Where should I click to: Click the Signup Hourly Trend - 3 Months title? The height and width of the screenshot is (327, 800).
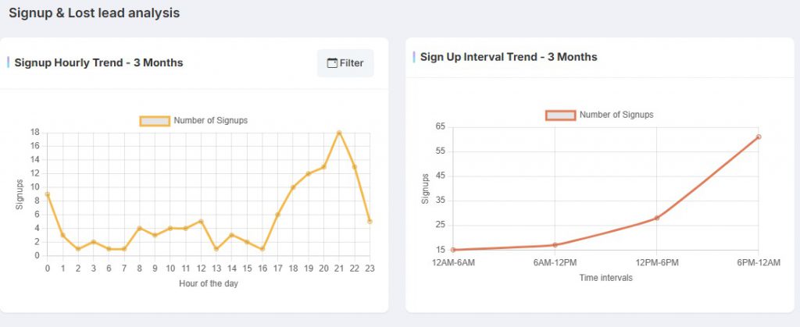98,62
